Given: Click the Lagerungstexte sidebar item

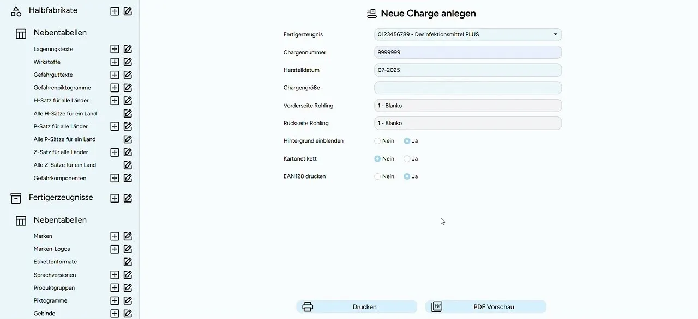Looking at the screenshot, I should pos(53,49).
